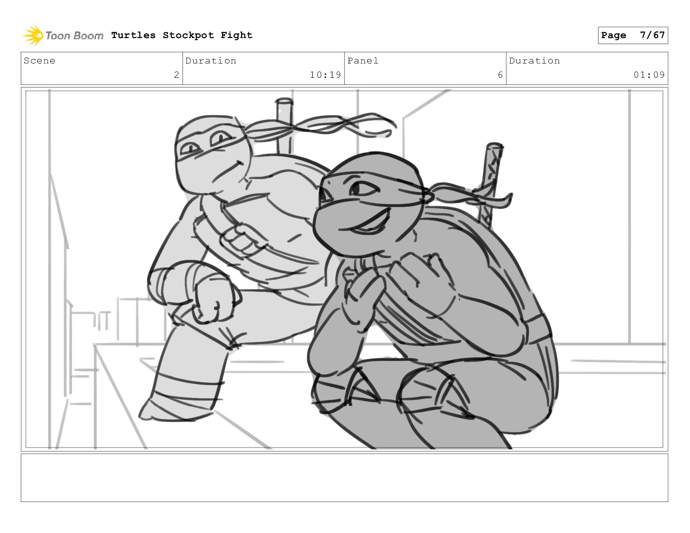Click the storyboard panel drawing of turtles
This screenshot has width=690, height=533.
pos(344,269)
